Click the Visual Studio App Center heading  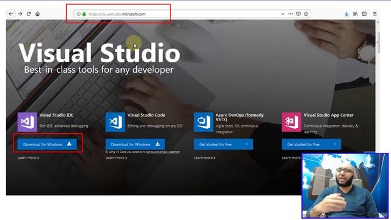[329, 115]
